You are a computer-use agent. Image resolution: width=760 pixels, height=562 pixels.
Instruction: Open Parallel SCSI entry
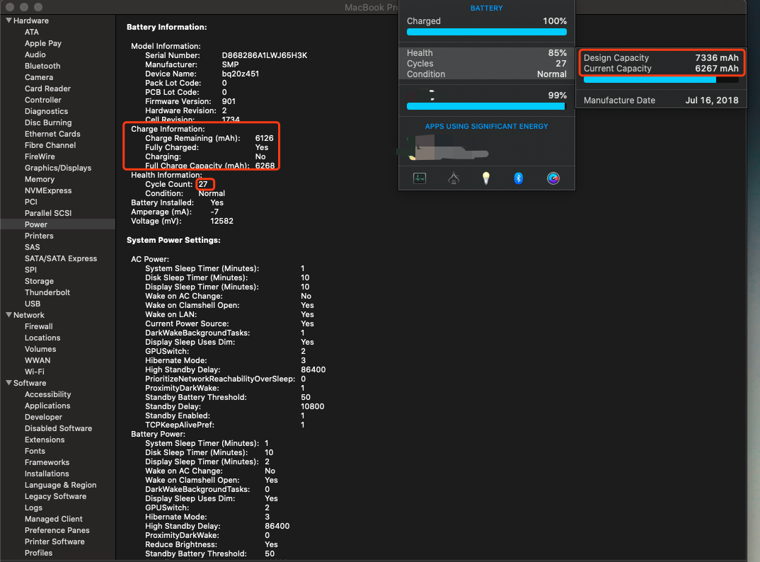(x=48, y=213)
